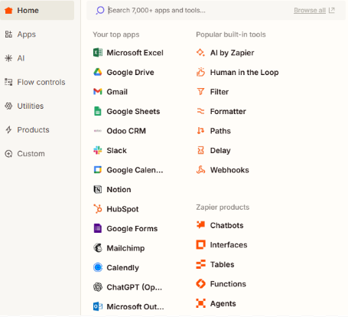
Task: Click the Odoo CRM logo icon
Action: pos(98,131)
